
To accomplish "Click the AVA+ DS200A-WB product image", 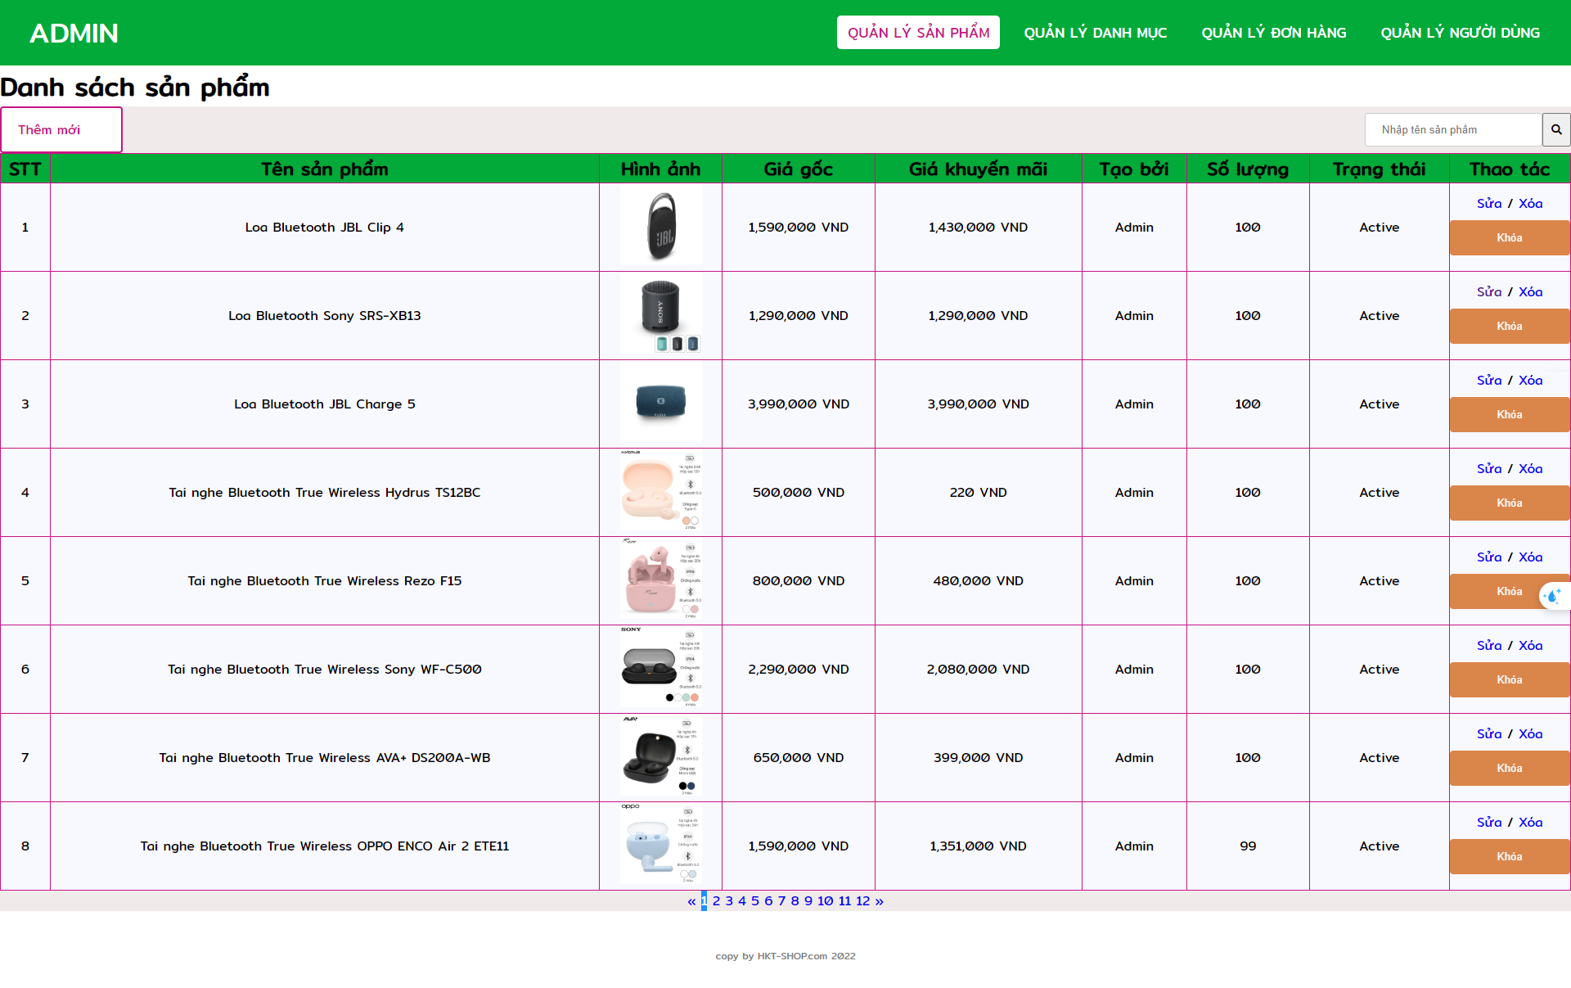I will [660, 757].
